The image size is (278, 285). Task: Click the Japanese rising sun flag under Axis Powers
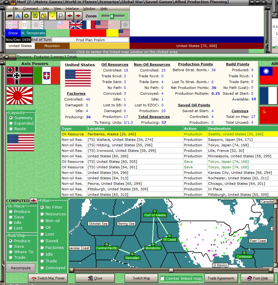pos(20,96)
